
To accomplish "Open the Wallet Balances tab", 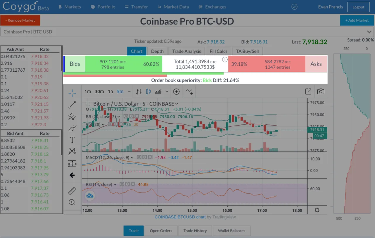I will point(231,231).
